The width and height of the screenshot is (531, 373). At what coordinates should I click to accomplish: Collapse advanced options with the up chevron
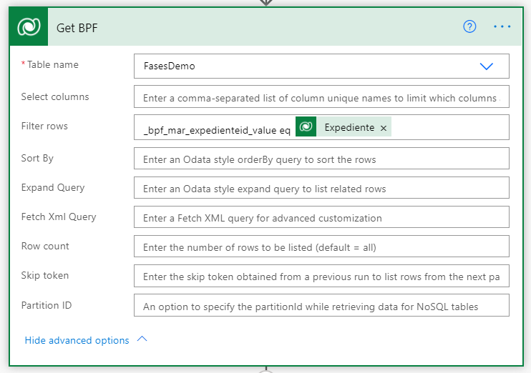(142, 339)
